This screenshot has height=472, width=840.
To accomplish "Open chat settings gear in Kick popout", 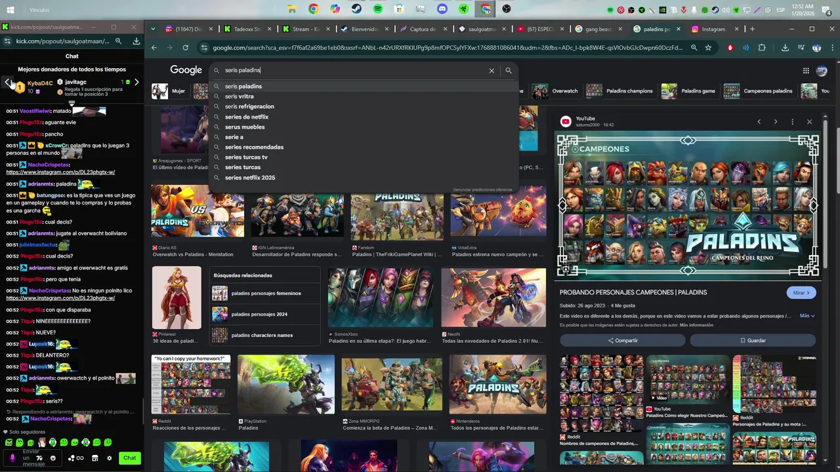I will [110, 458].
